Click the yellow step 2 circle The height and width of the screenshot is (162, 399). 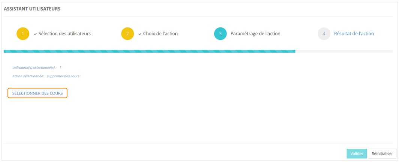pos(127,34)
